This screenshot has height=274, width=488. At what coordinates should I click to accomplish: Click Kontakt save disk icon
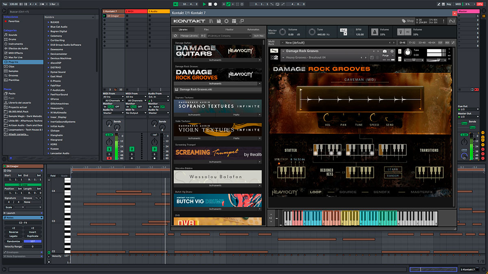pos(219,21)
